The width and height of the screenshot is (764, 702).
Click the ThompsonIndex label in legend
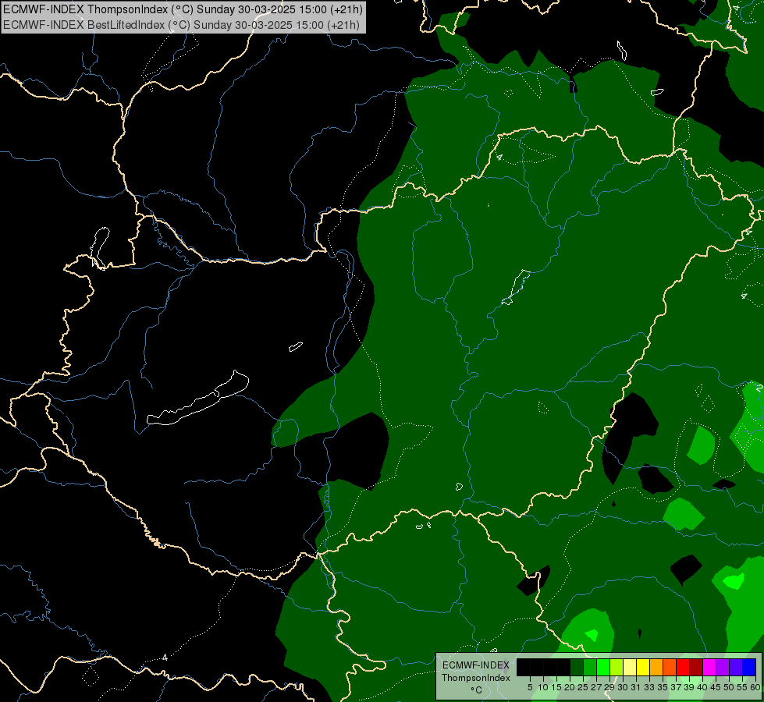[x=476, y=678]
